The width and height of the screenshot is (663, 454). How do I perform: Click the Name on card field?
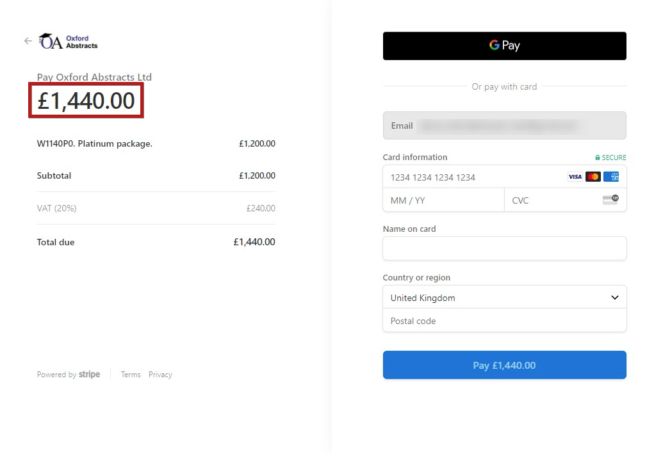[x=504, y=248]
